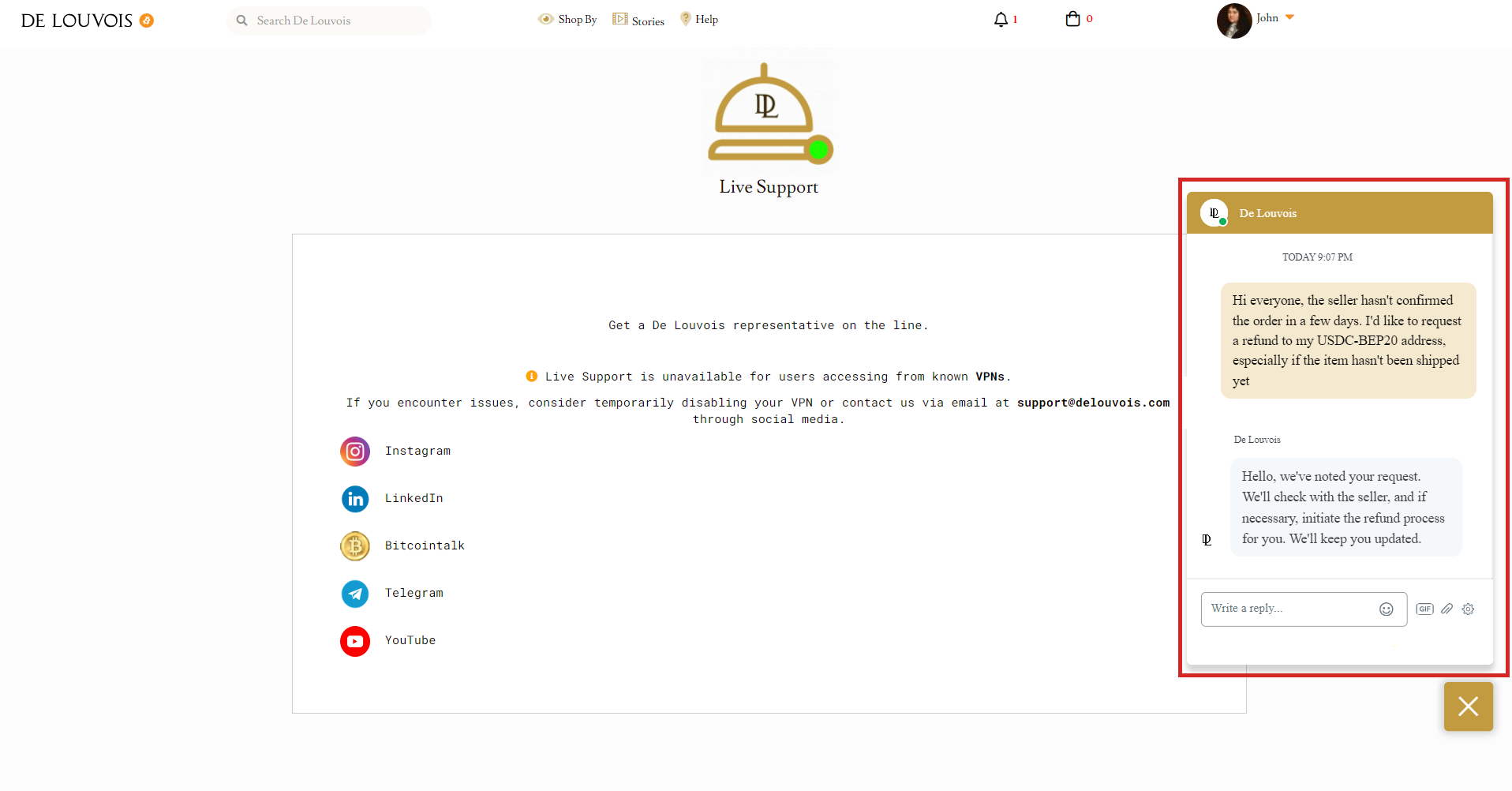Viewport: 1512px width, 791px height.
Task: Open chat settings gear icon
Action: pos(1468,609)
